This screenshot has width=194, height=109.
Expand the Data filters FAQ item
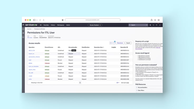pos(149,91)
